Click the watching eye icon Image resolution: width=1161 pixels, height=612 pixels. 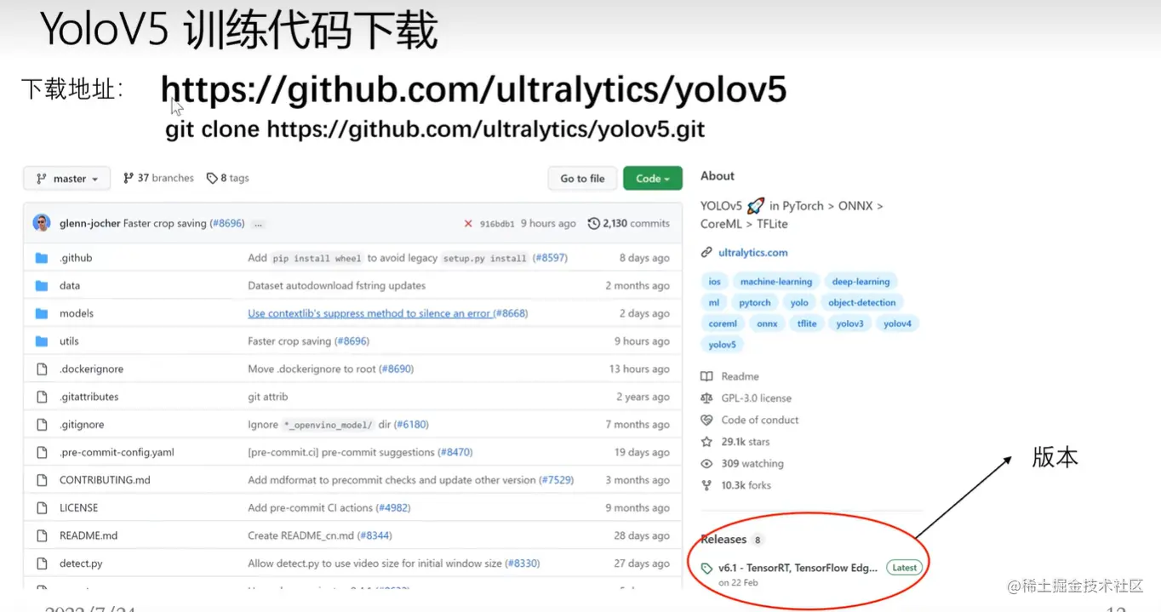point(706,464)
